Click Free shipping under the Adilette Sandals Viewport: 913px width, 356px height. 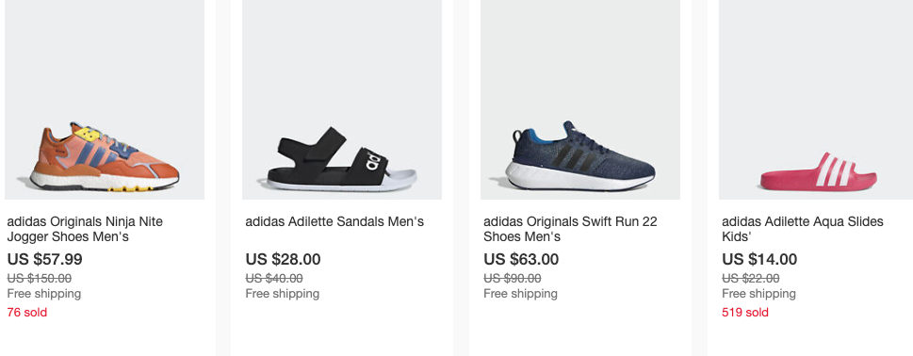click(x=283, y=294)
